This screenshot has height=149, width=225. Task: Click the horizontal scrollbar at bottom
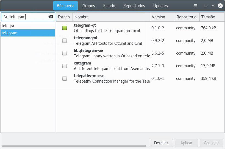pyautogui.click(x=74, y=146)
